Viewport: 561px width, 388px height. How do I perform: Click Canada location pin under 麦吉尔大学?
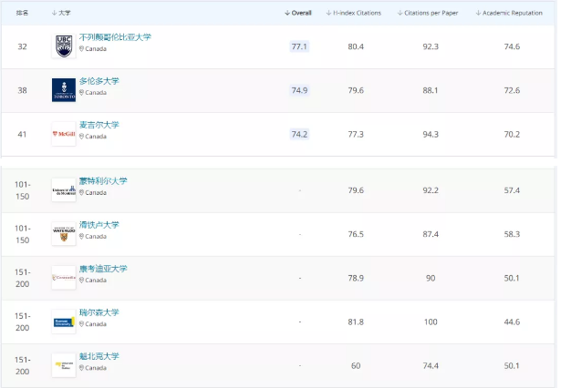tap(81, 137)
